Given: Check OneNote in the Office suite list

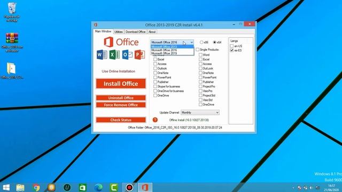Looking at the screenshot, I should point(156,73).
